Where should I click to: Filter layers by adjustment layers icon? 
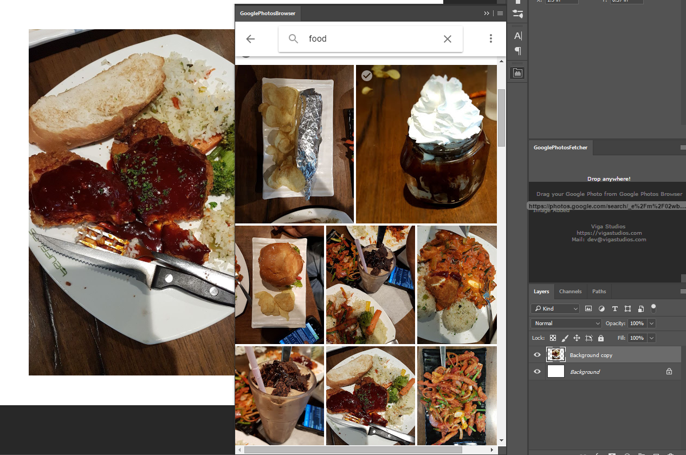coord(601,308)
